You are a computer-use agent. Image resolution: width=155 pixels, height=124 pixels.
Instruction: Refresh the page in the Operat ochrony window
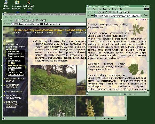[19, 20]
